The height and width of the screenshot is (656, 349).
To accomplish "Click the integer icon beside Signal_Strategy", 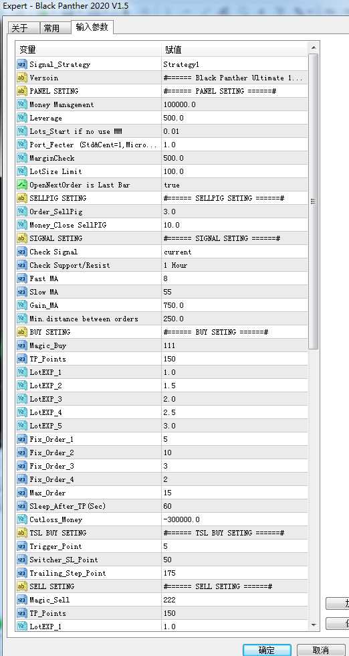I will (x=21, y=64).
